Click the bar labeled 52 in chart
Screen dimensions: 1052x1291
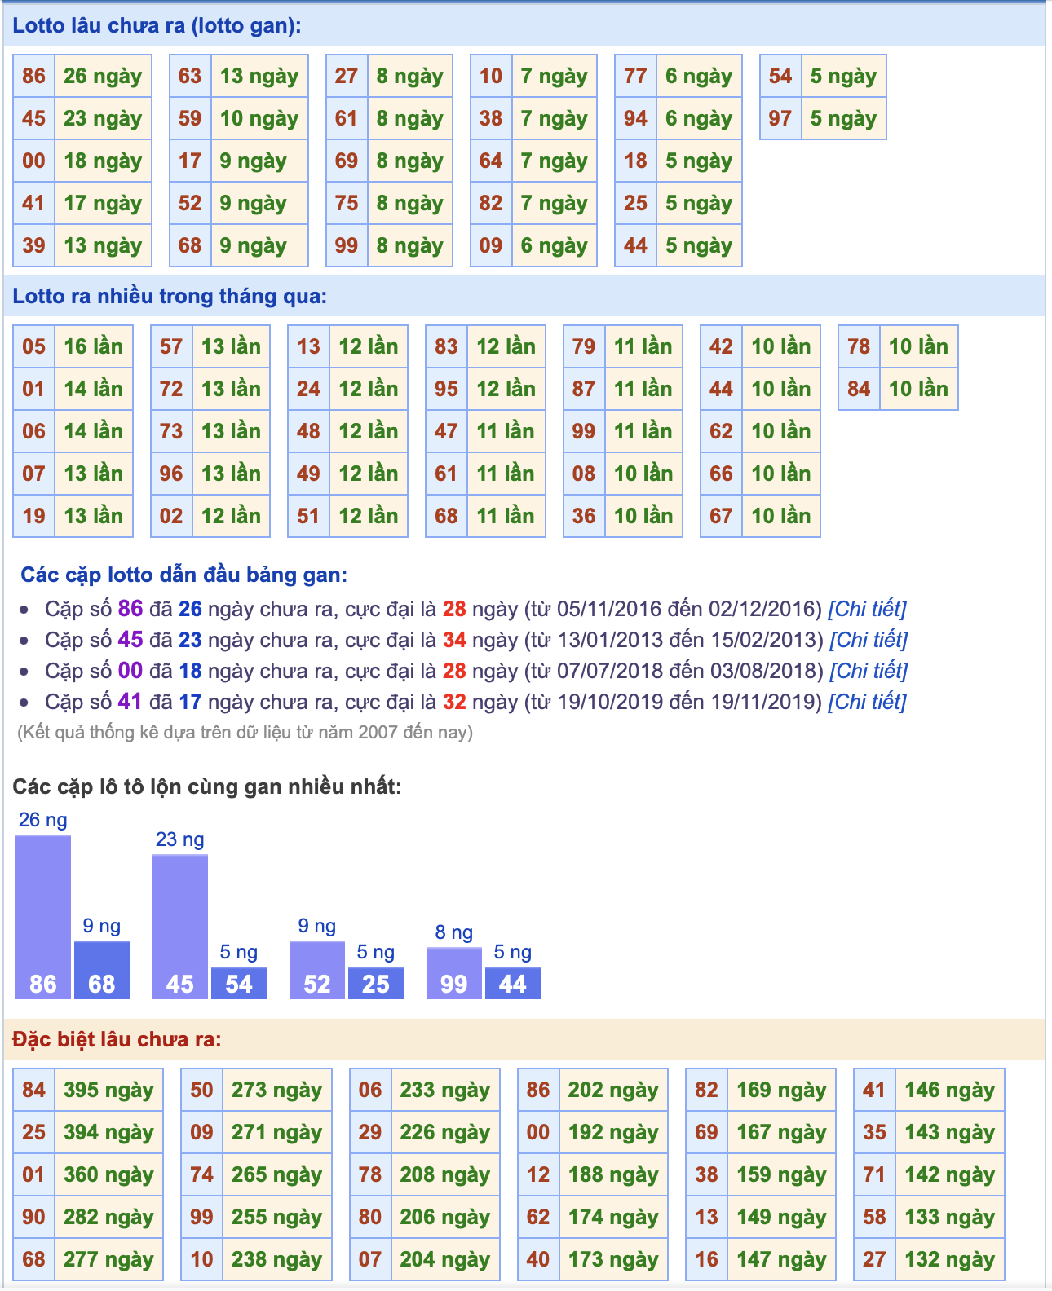(317, 970)
